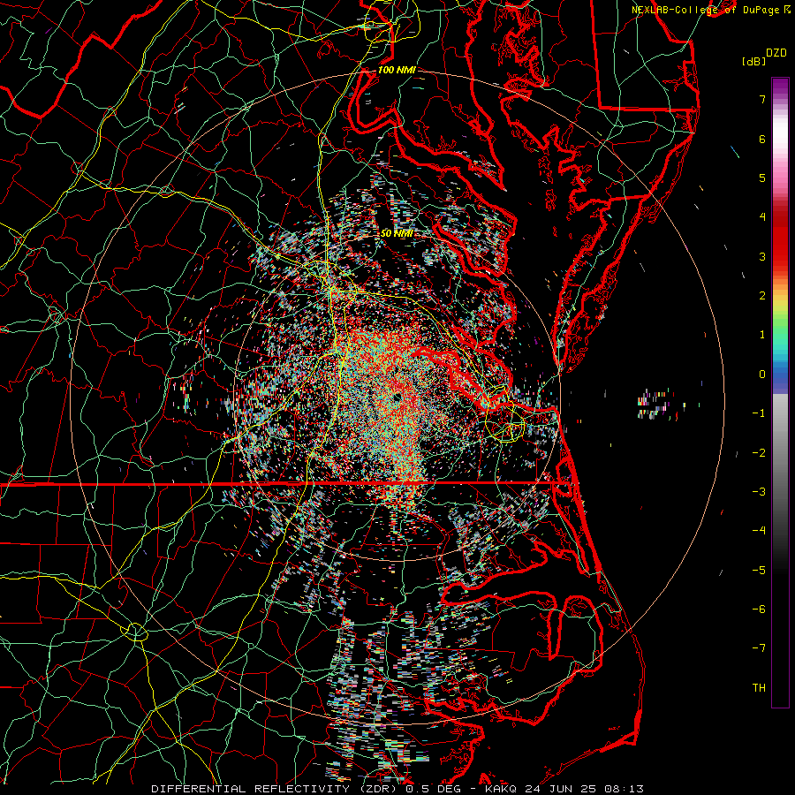Screen dimensions: 795x795
Task: Click the DZD product label
Action: click(x=776, y=53)
